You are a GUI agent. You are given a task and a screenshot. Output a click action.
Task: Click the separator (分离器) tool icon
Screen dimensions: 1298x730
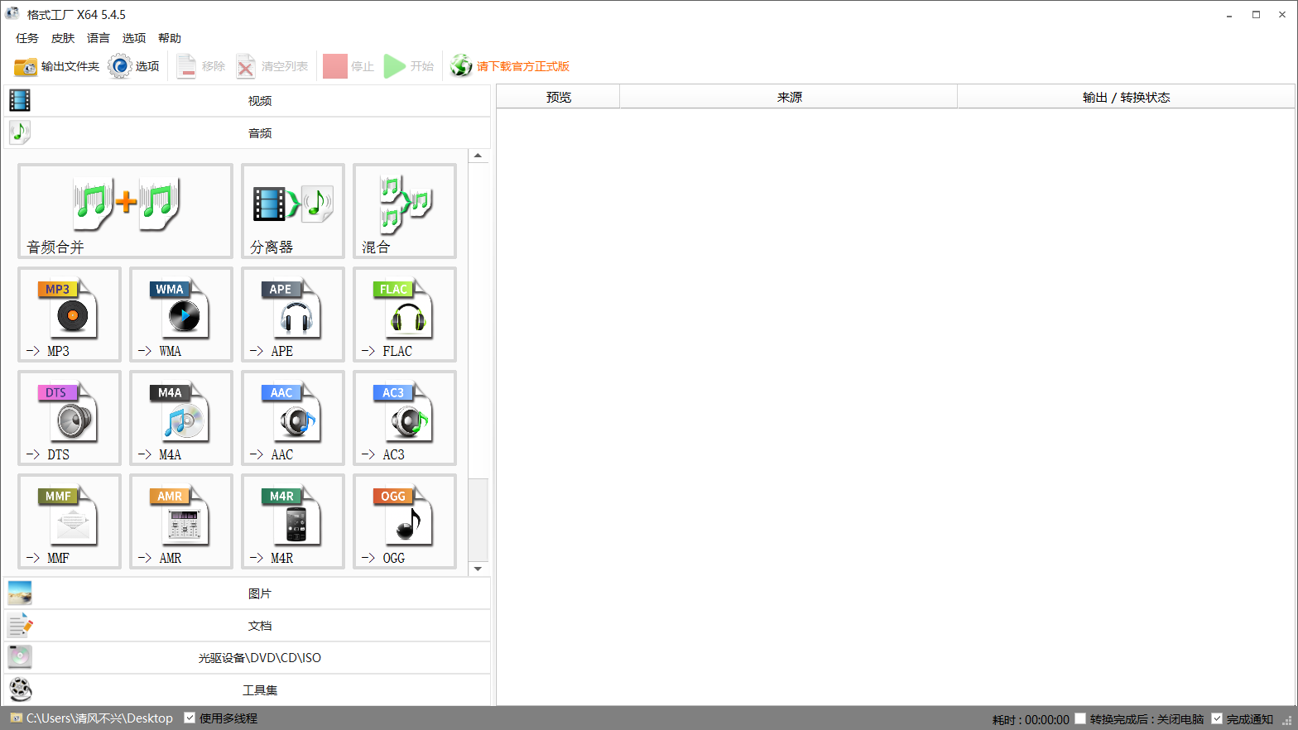[x=293, y=211]
